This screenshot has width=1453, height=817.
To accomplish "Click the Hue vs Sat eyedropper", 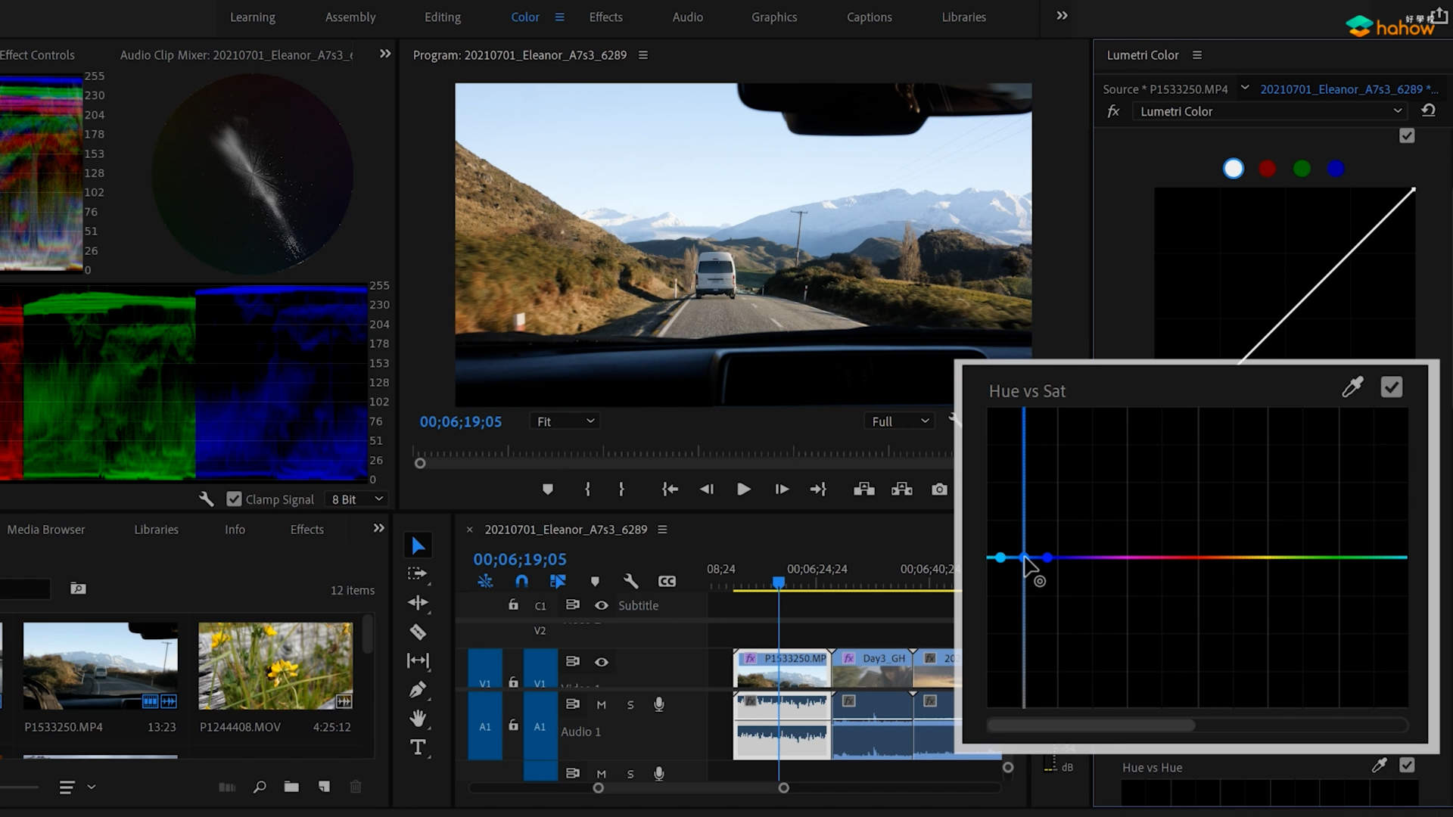I will [1352, 388].
